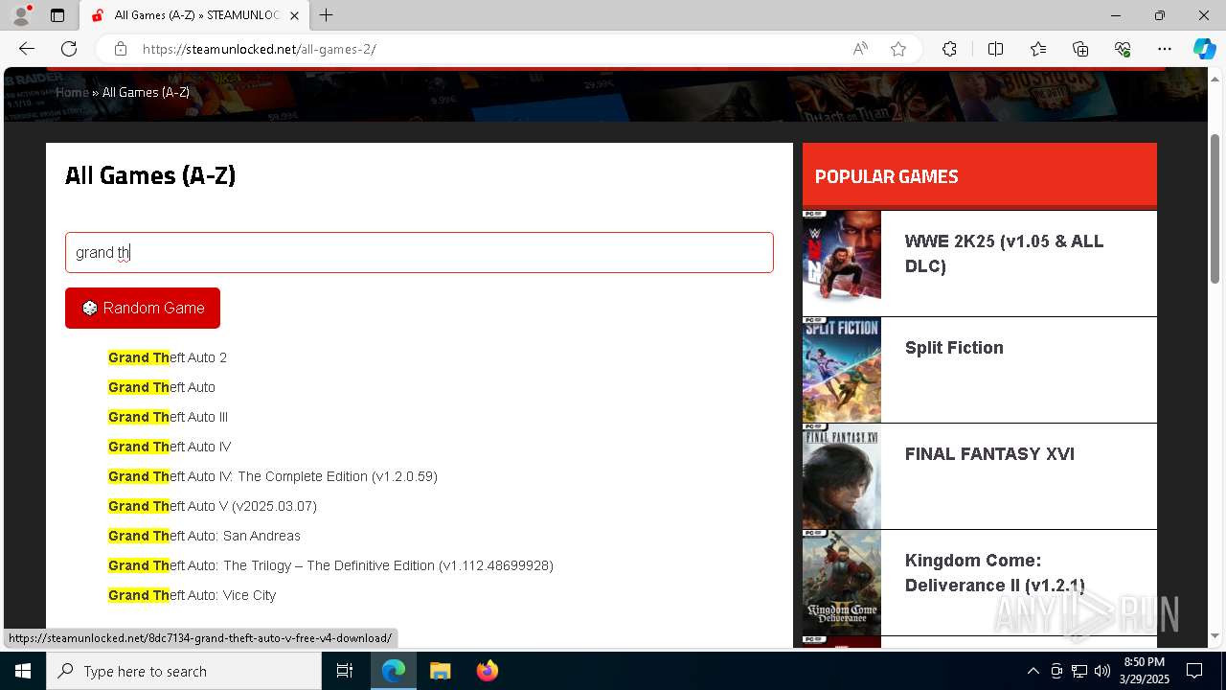Screen dimensions: 1226x690
Task: Open a new browser tab
Action: [x=326, y=15]
